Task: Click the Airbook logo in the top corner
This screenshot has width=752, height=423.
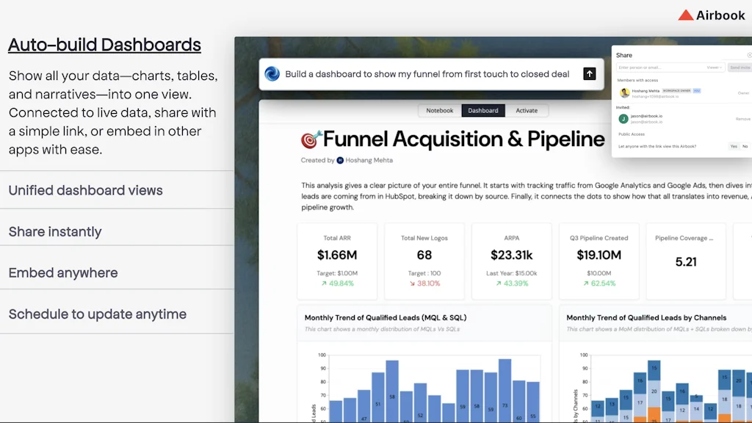Action: pyautogui.click(x=712, y=15)
